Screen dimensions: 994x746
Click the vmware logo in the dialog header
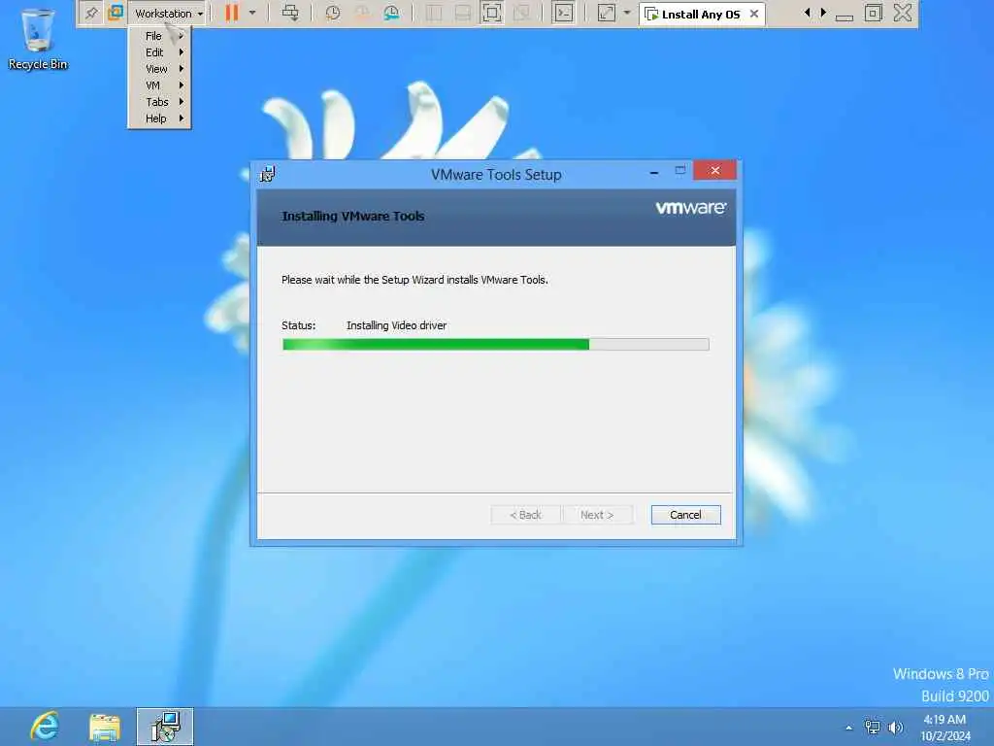(x=691, y=208)
